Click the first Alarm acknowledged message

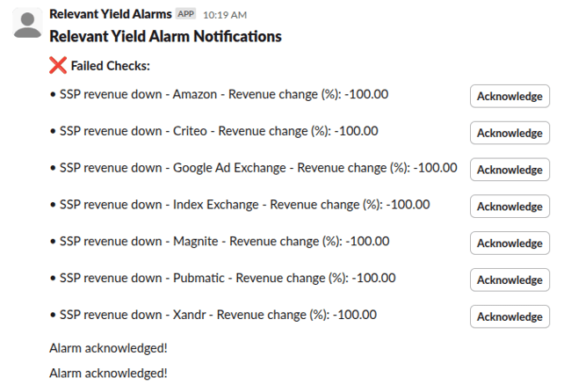pos(108,348)
